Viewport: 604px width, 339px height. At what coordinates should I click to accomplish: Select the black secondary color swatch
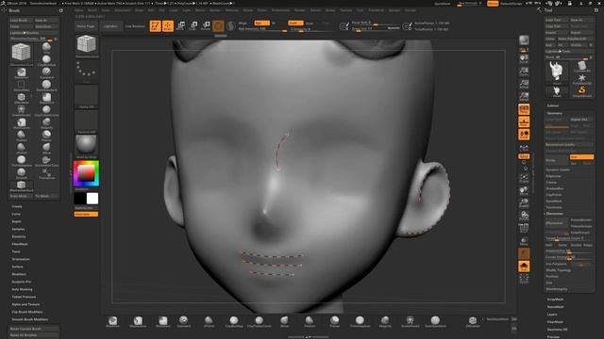pos(79,199)
